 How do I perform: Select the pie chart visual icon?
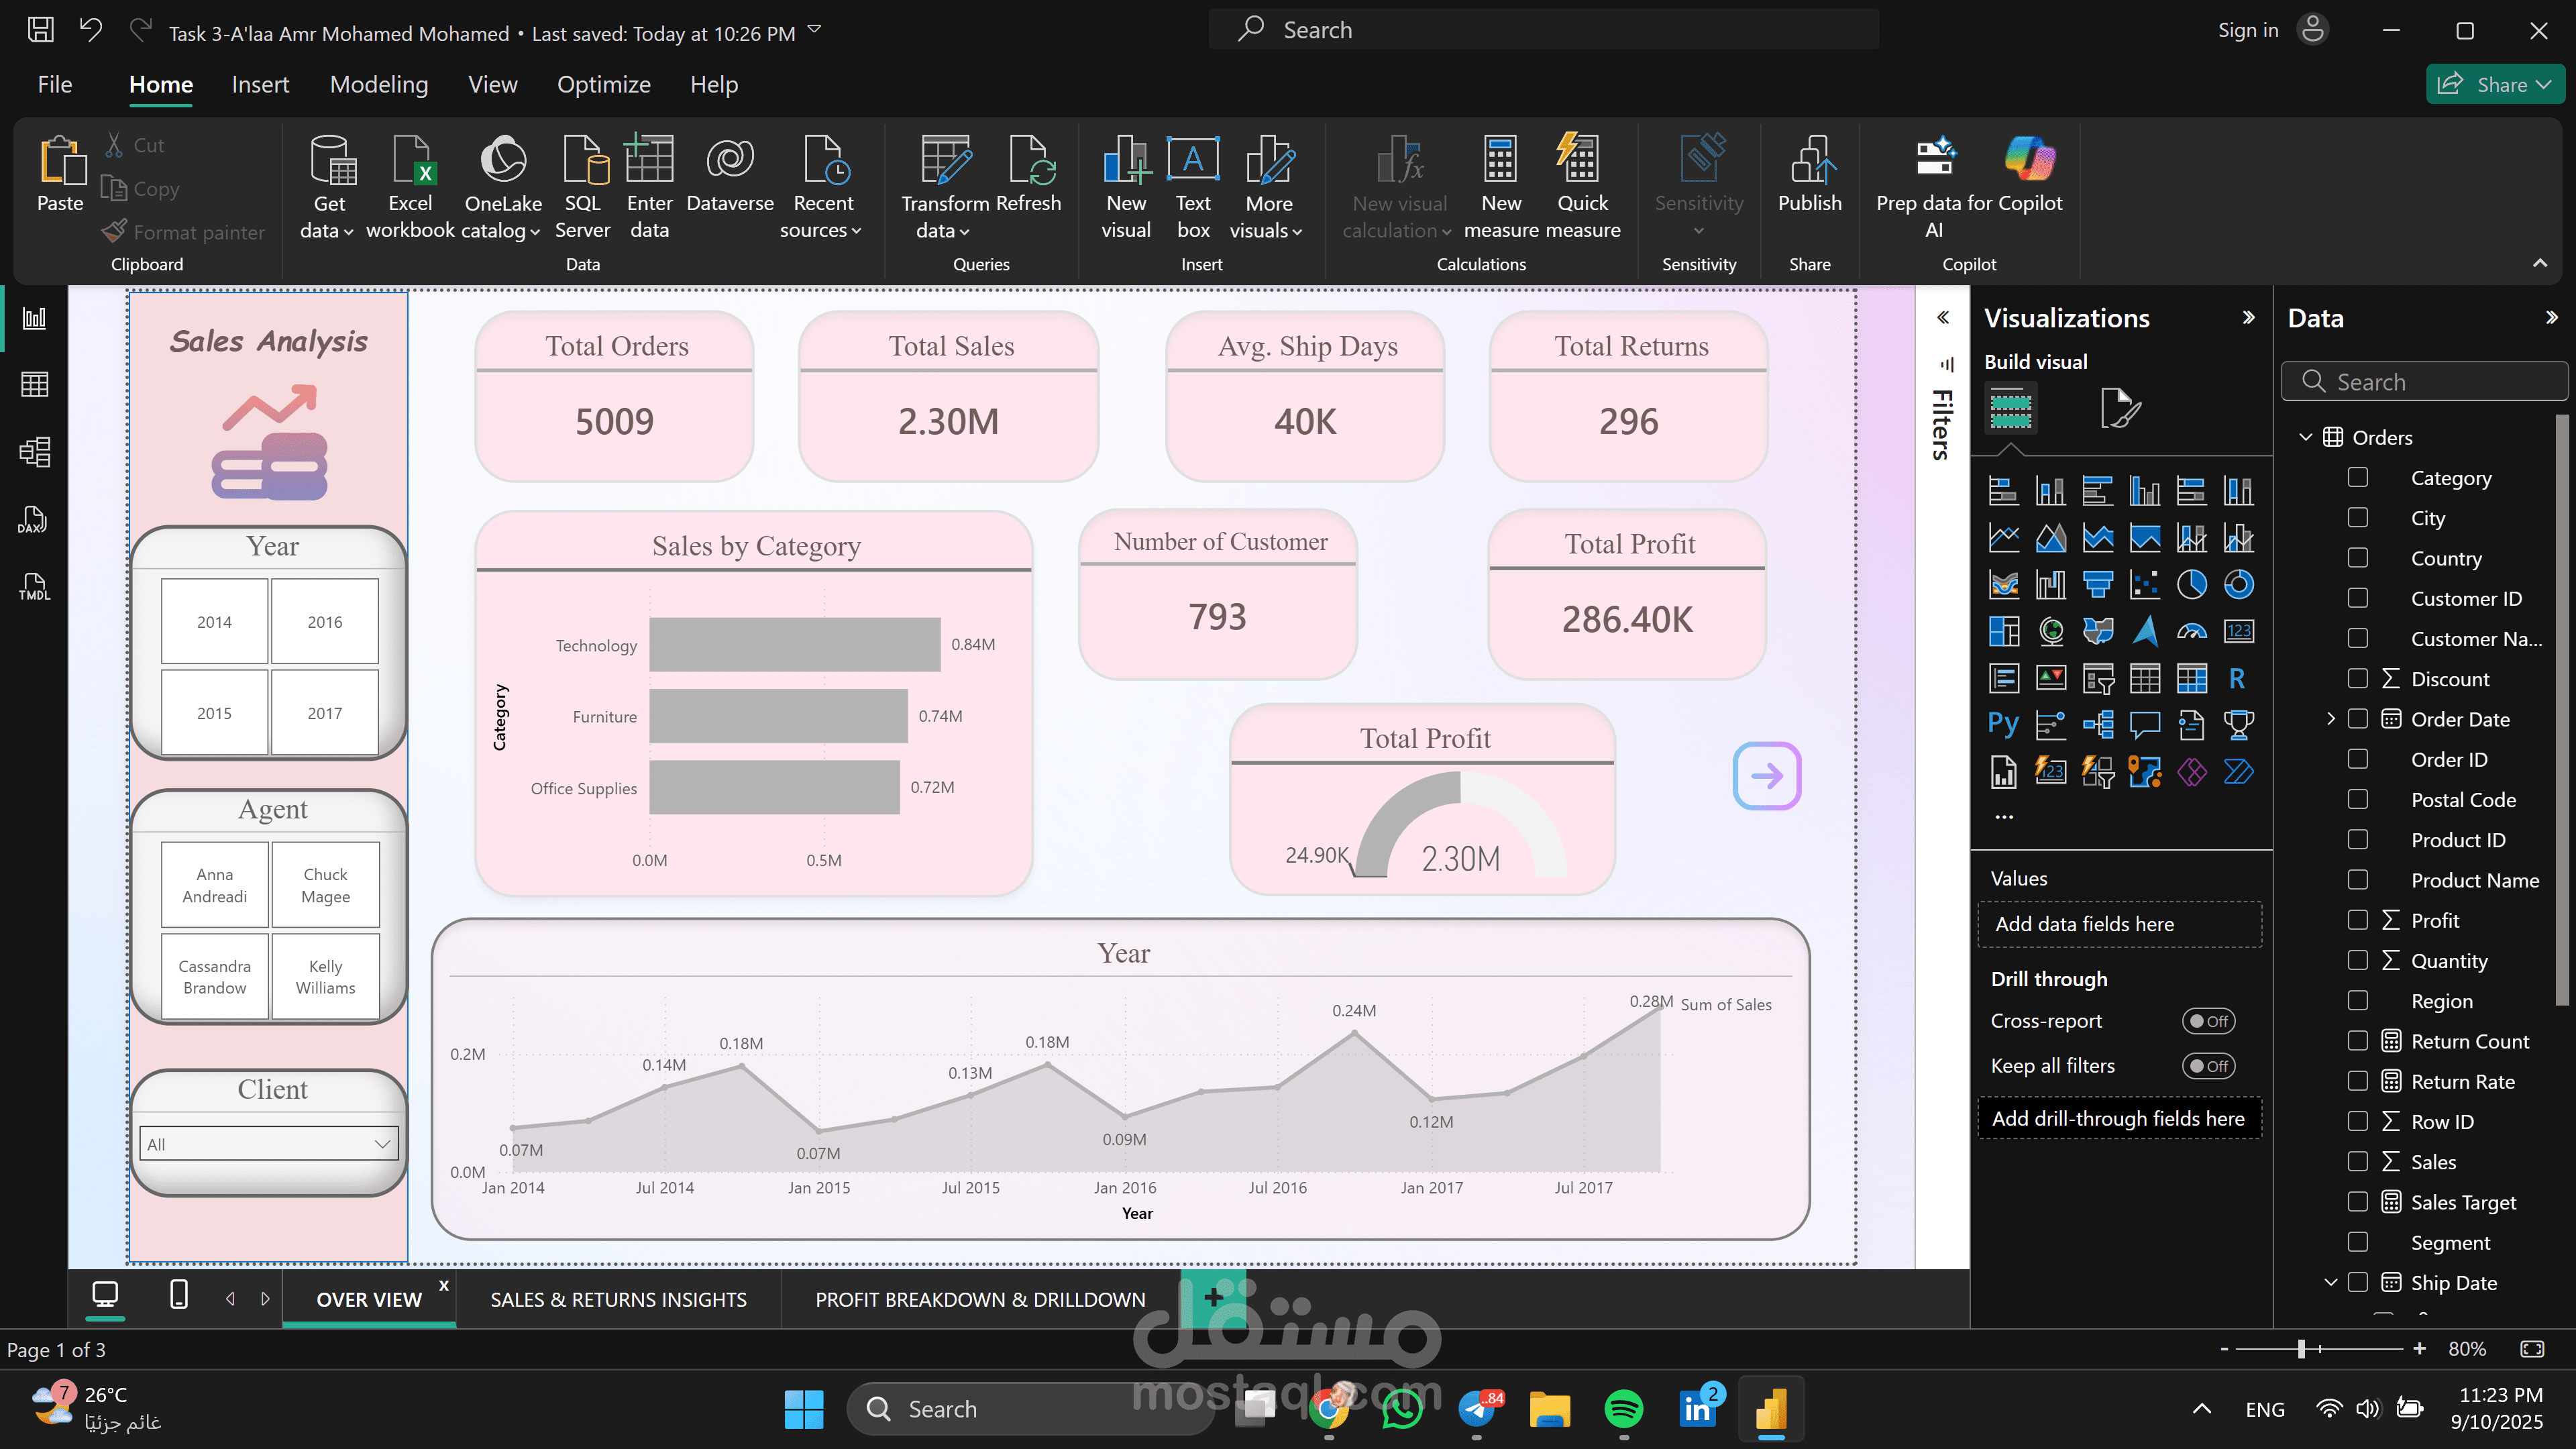coord(2191,584)
